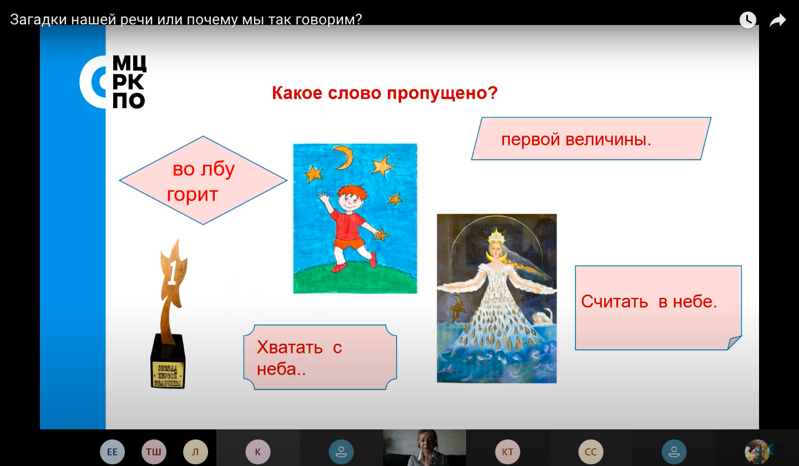Click the 'Хватать с неба..' text box
The image size is (799, 466).
[320, 358]
